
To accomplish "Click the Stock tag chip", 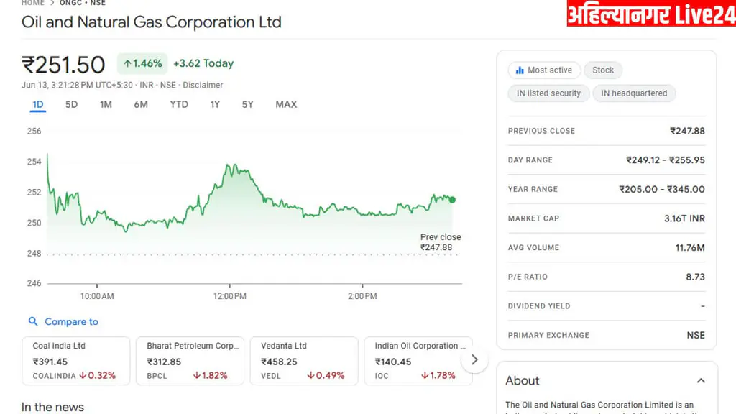I will 603,70.
